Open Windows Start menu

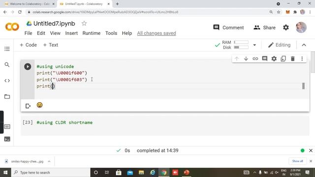click(x=5, y=173)
